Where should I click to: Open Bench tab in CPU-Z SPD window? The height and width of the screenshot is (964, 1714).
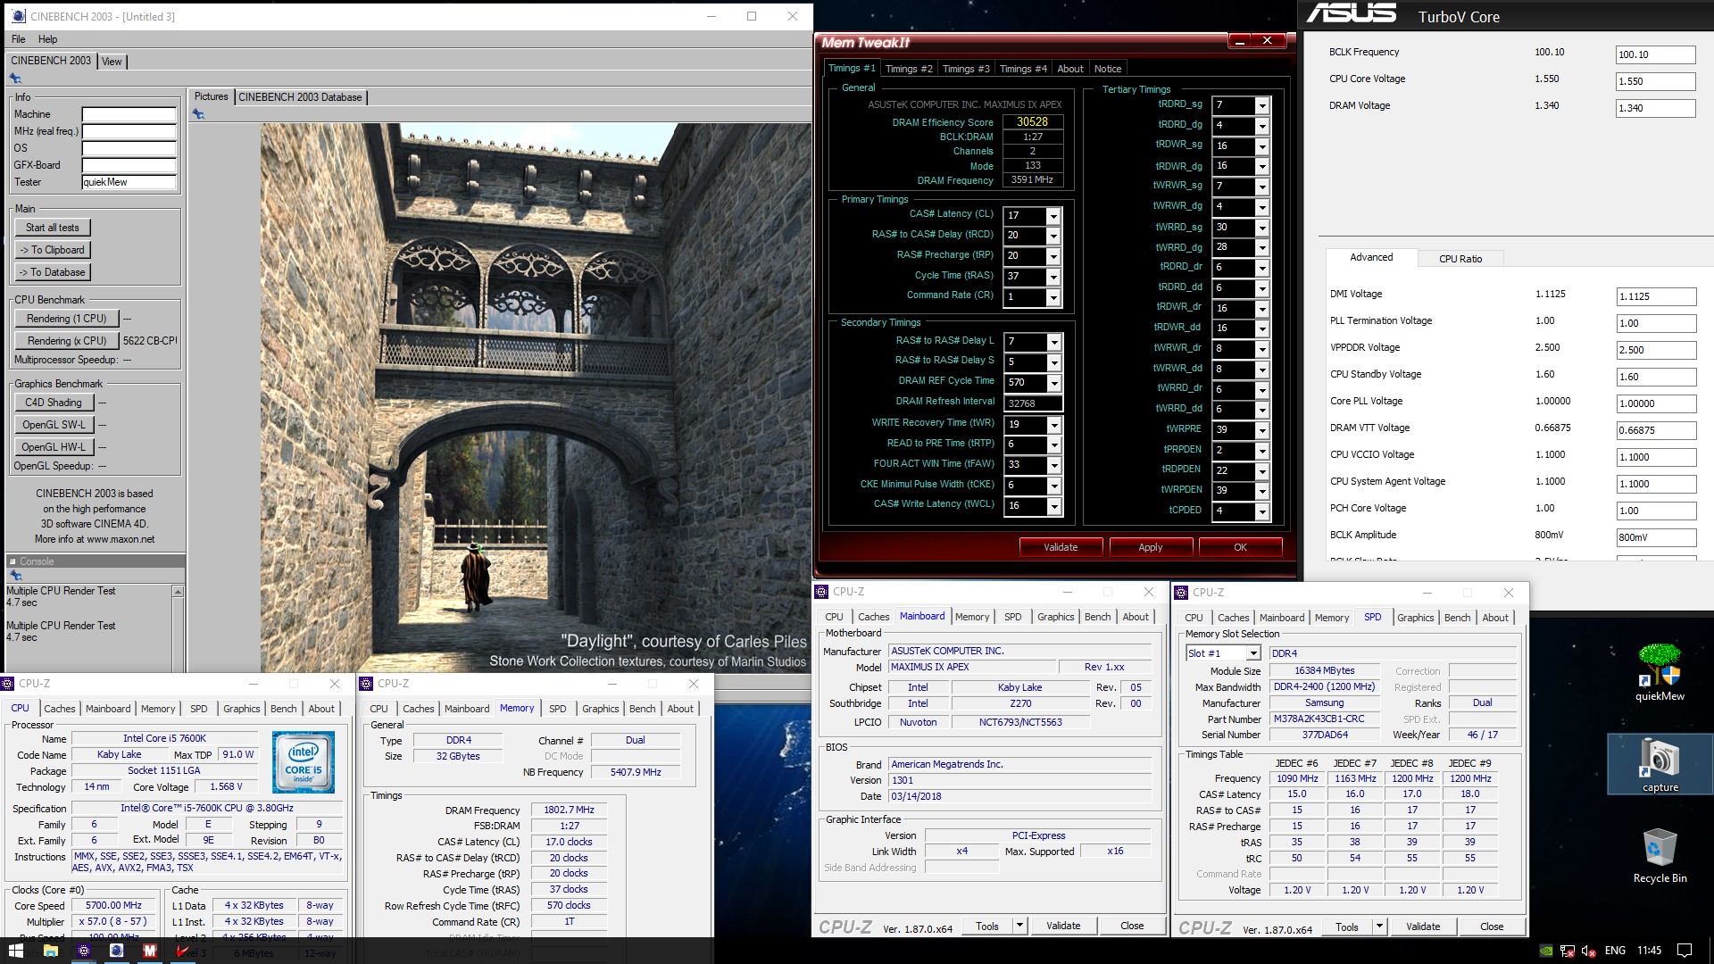click(x=1457, y=618)
